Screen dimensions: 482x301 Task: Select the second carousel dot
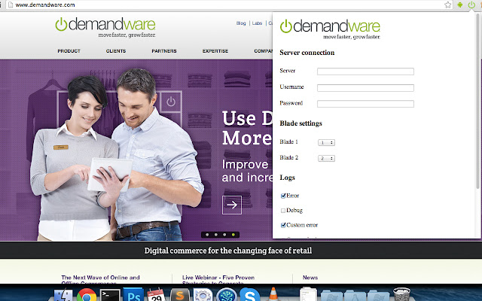[216, 235]
